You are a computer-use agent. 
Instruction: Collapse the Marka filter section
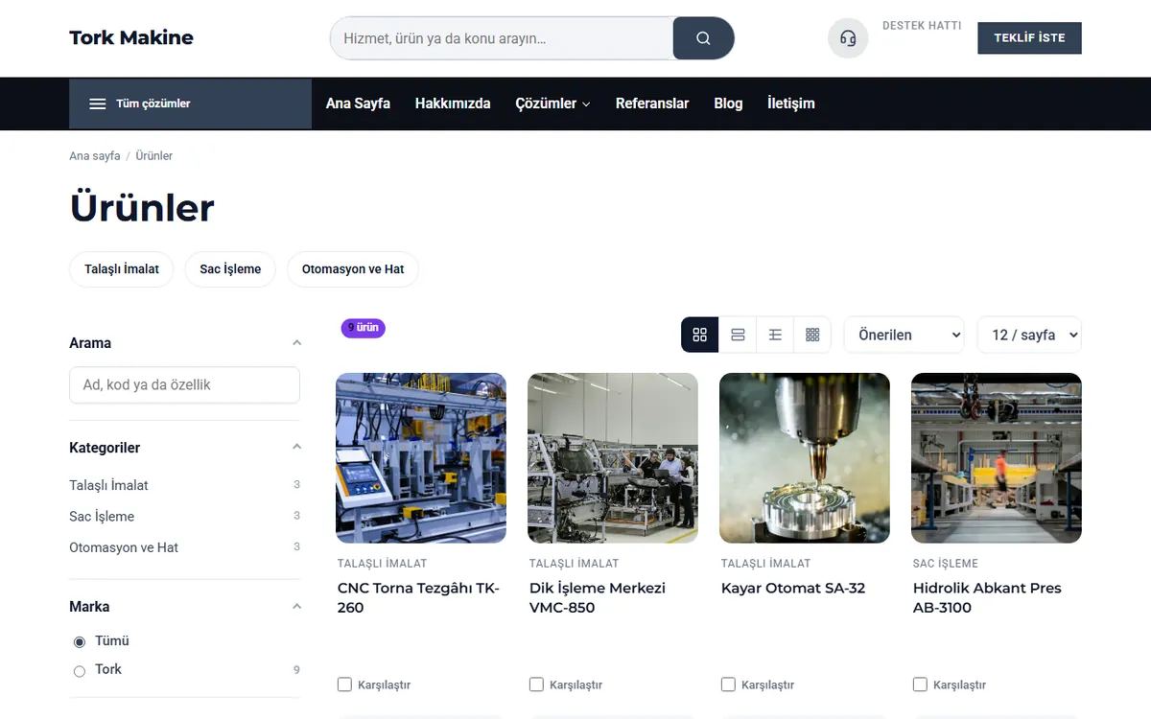click(x=296, y=607)
